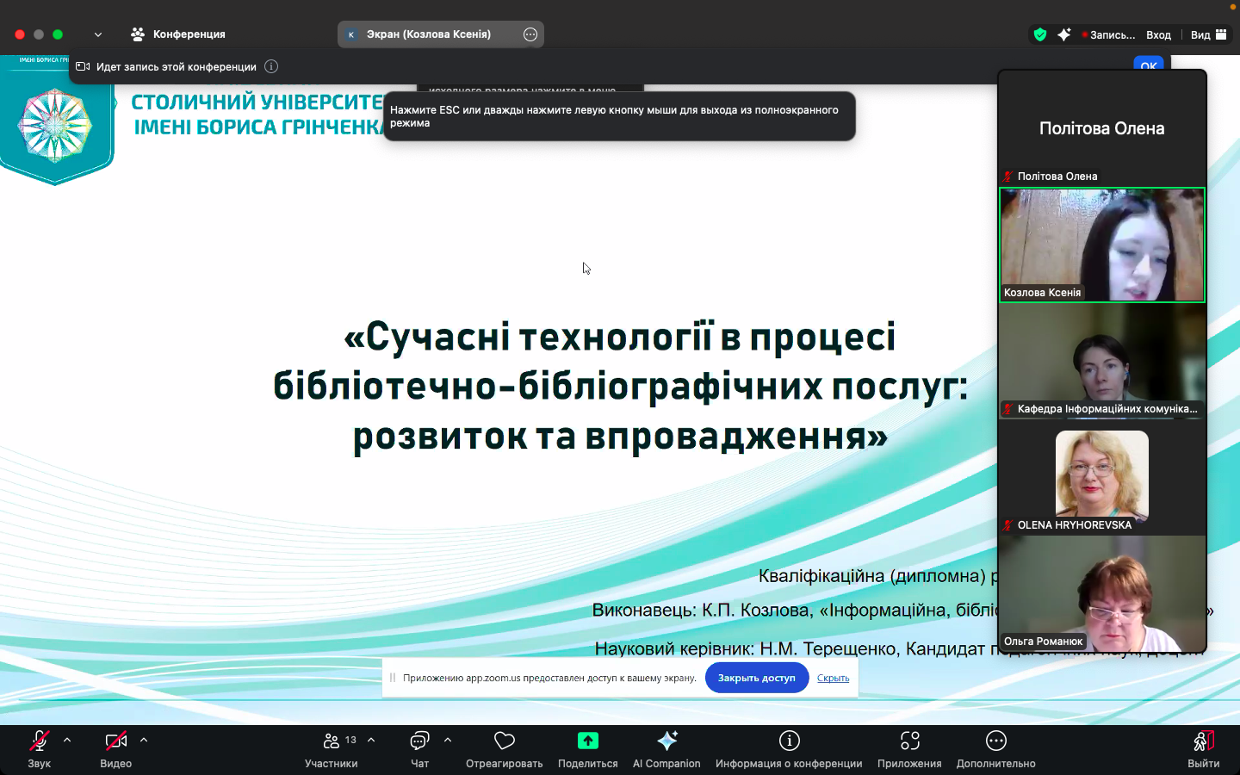Image resolution: width=1240 pixels, height=775 pixels.
Task: Expand audio options arrow next to Звук
Action: 67,740
